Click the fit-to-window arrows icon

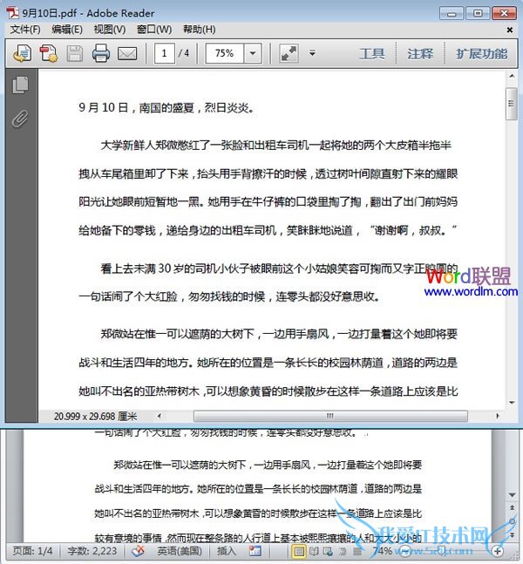point(289,53)
